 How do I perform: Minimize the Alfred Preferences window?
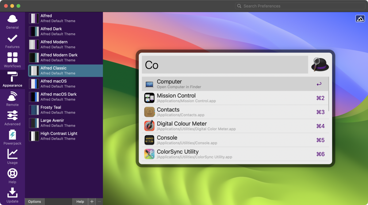pyautogui.click(x=12, y=6)
